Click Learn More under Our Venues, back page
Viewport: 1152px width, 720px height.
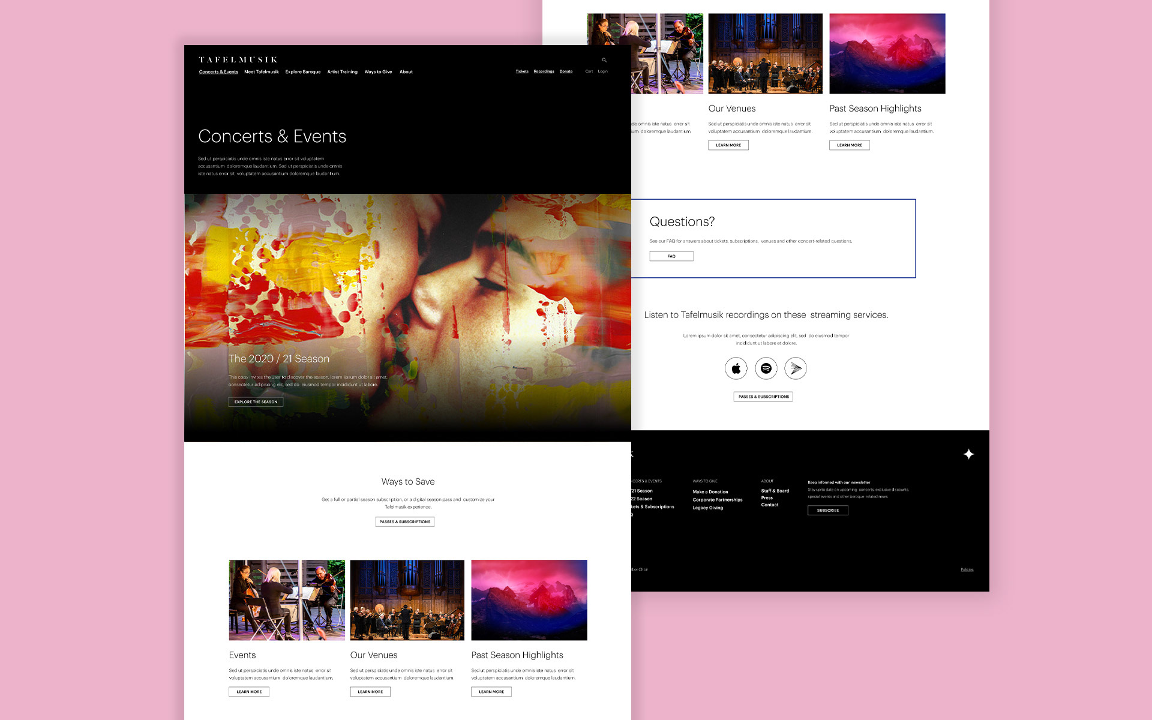click(x=728, y=145)
